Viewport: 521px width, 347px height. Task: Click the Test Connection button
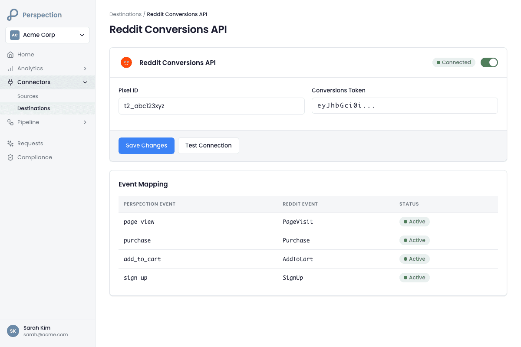pos(208,146)
